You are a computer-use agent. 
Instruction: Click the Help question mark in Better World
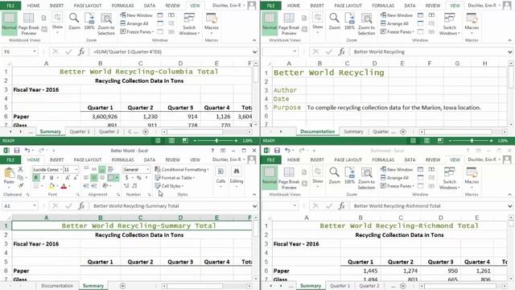[212, 151]
